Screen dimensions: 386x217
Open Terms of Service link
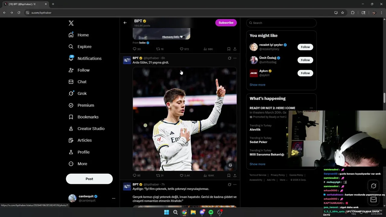258,175
